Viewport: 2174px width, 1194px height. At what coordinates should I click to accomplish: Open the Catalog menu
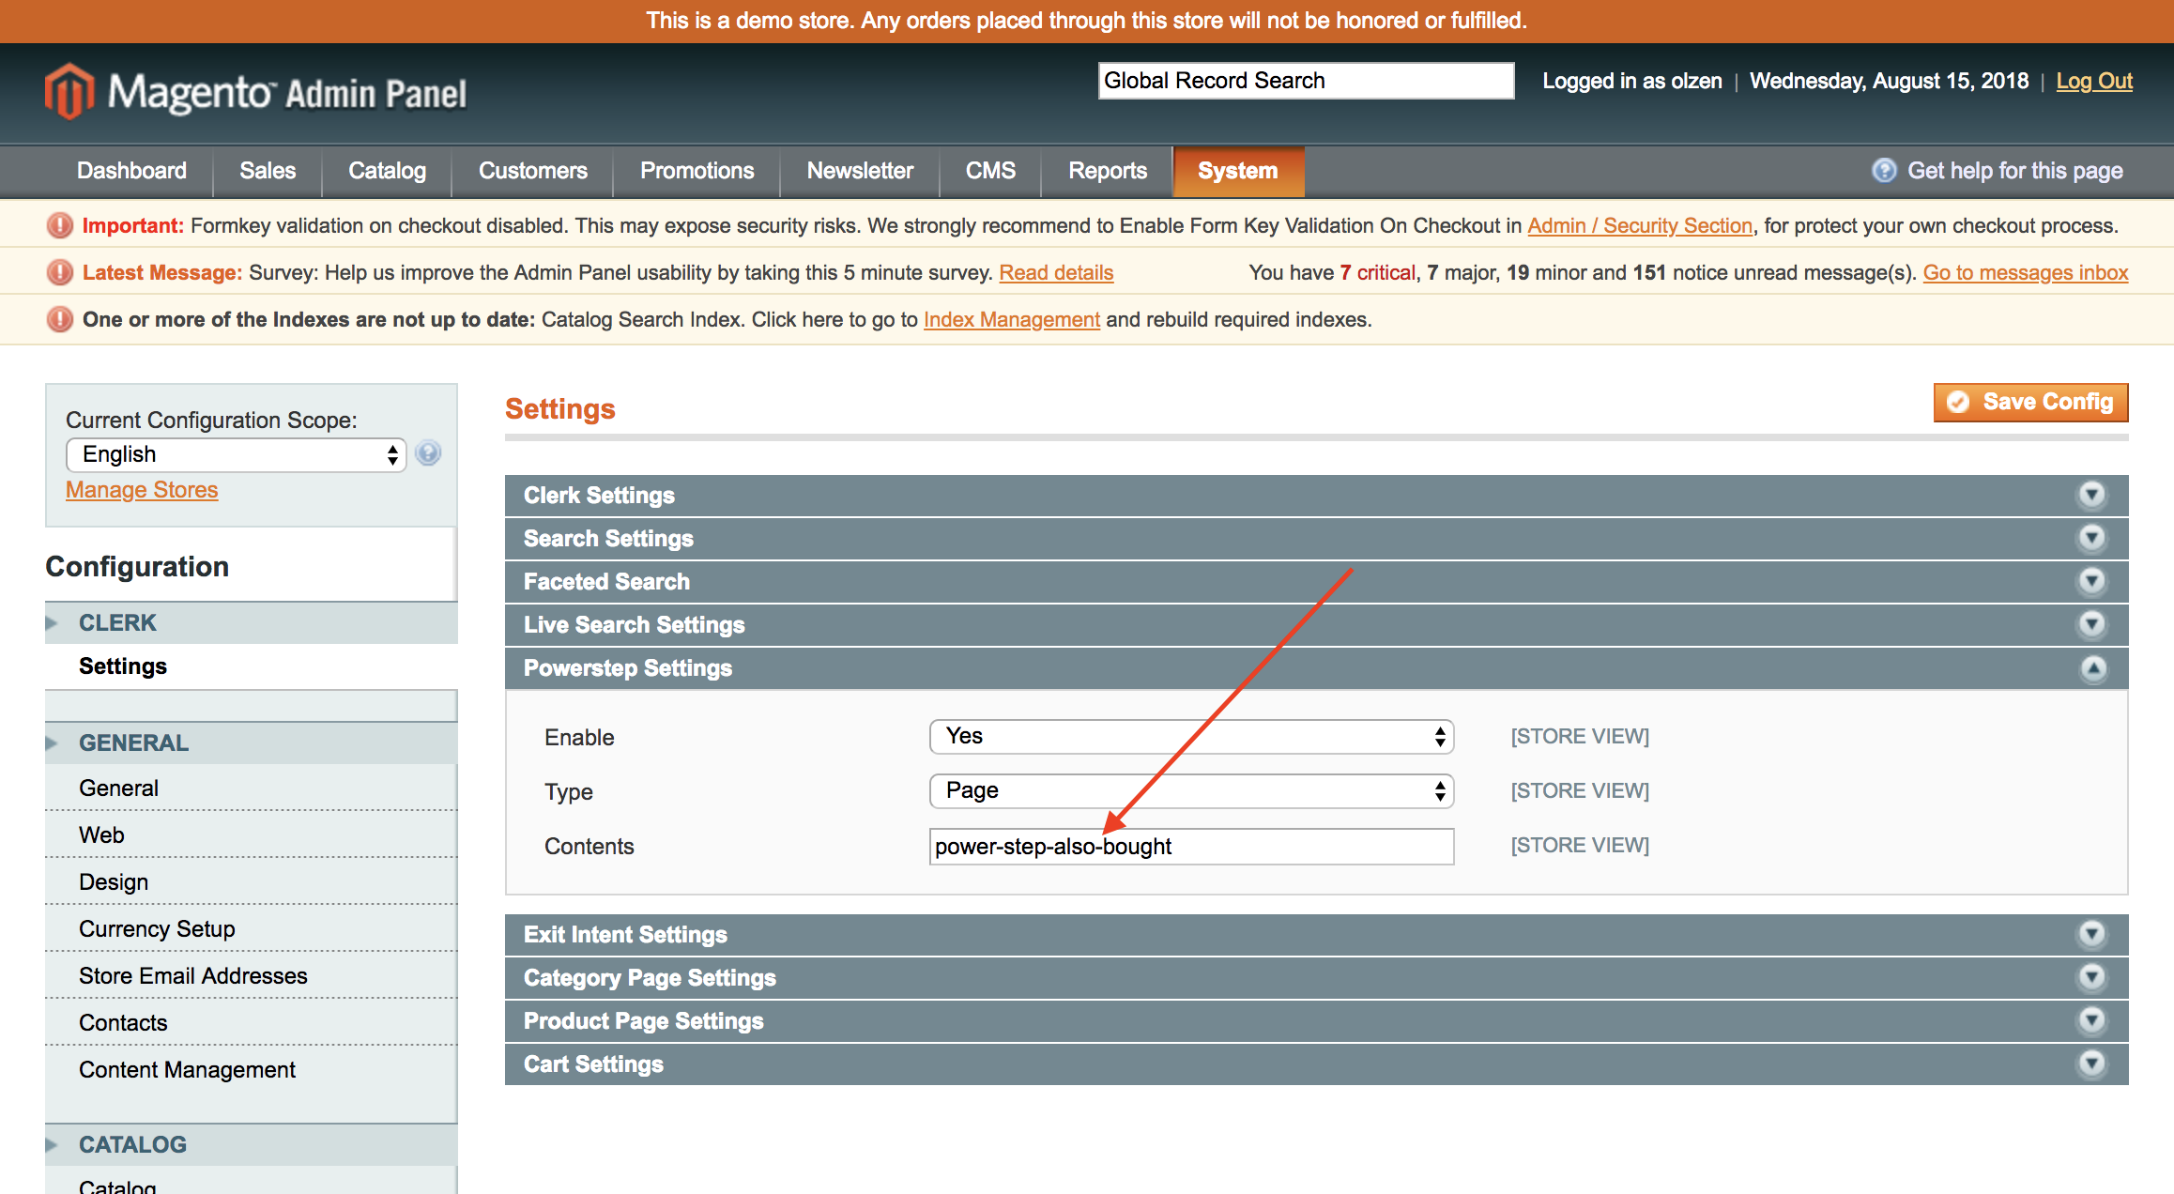[387, 171]
